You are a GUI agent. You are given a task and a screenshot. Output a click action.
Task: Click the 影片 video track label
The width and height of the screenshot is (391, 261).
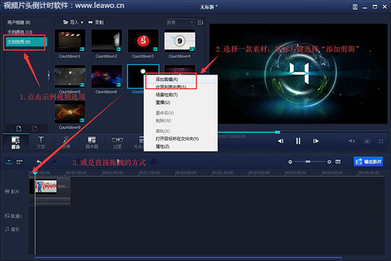[12, 192]
